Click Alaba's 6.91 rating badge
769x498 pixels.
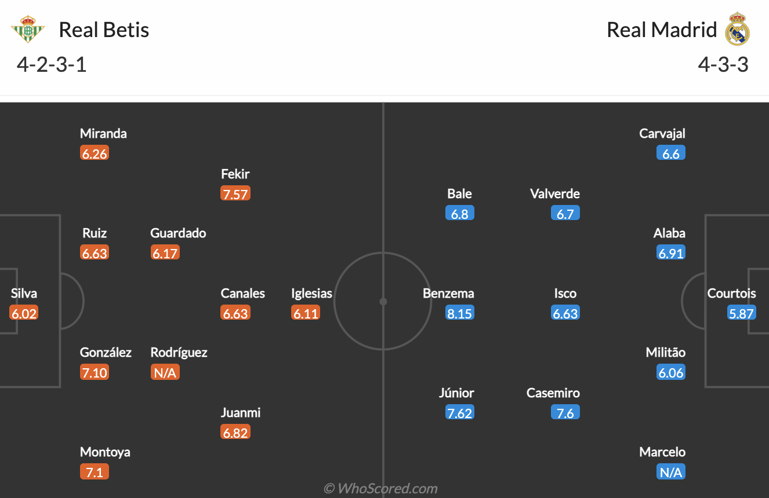pyautogui.click(x=670, y=253)
